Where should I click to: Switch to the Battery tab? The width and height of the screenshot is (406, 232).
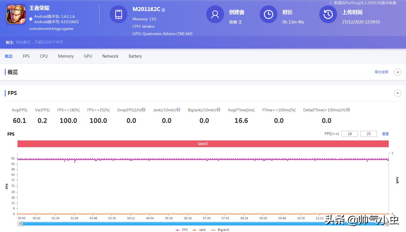coord(135,56)
